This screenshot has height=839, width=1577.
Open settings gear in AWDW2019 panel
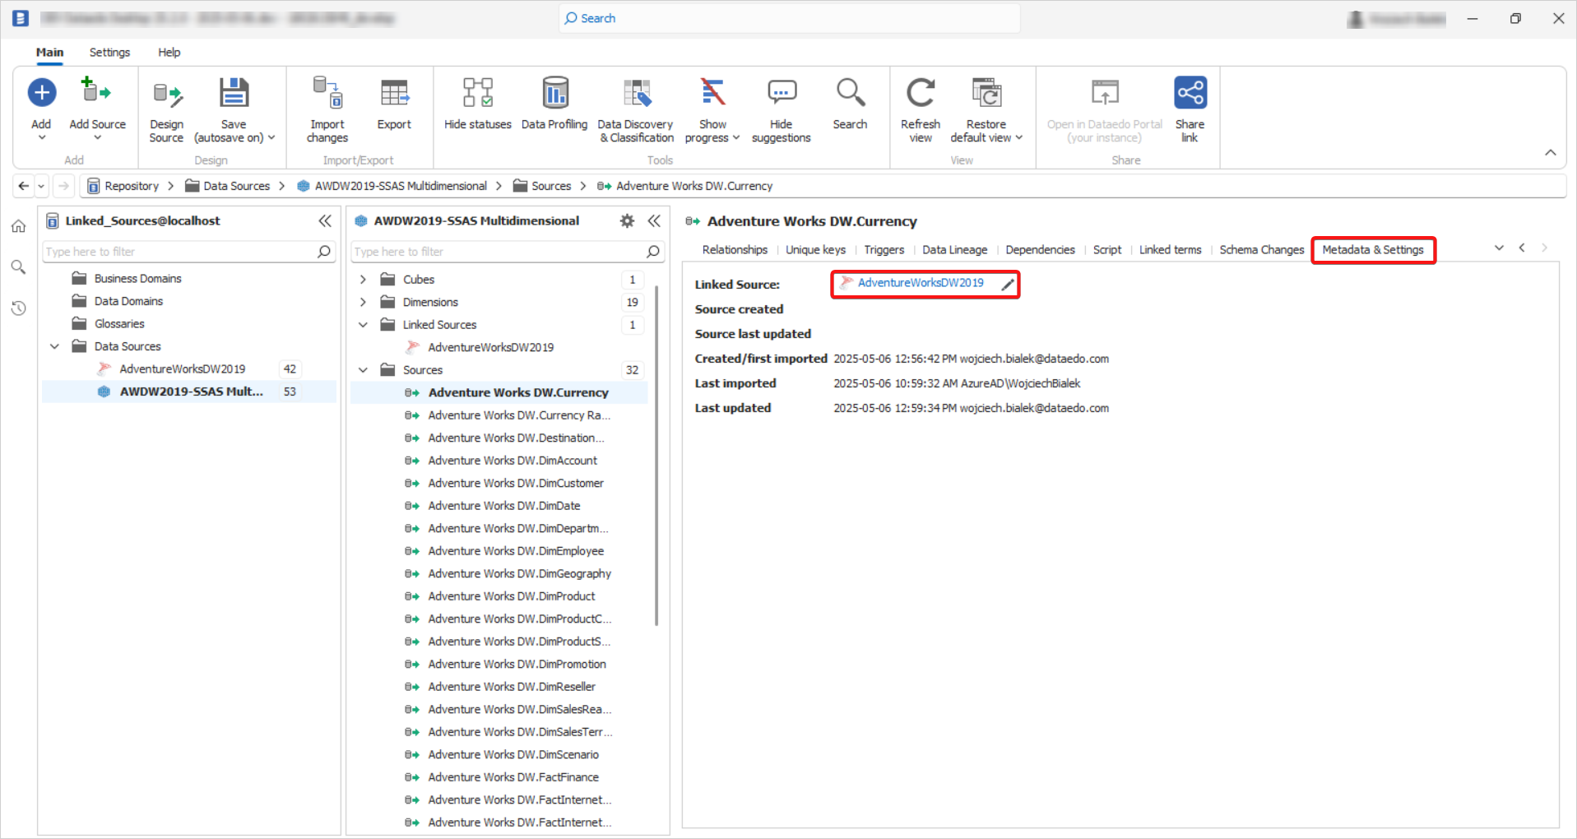point(627,220)
